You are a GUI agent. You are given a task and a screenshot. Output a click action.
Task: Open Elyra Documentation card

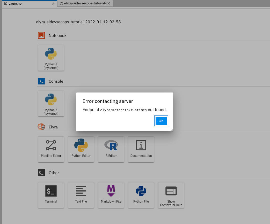[141, 149]
